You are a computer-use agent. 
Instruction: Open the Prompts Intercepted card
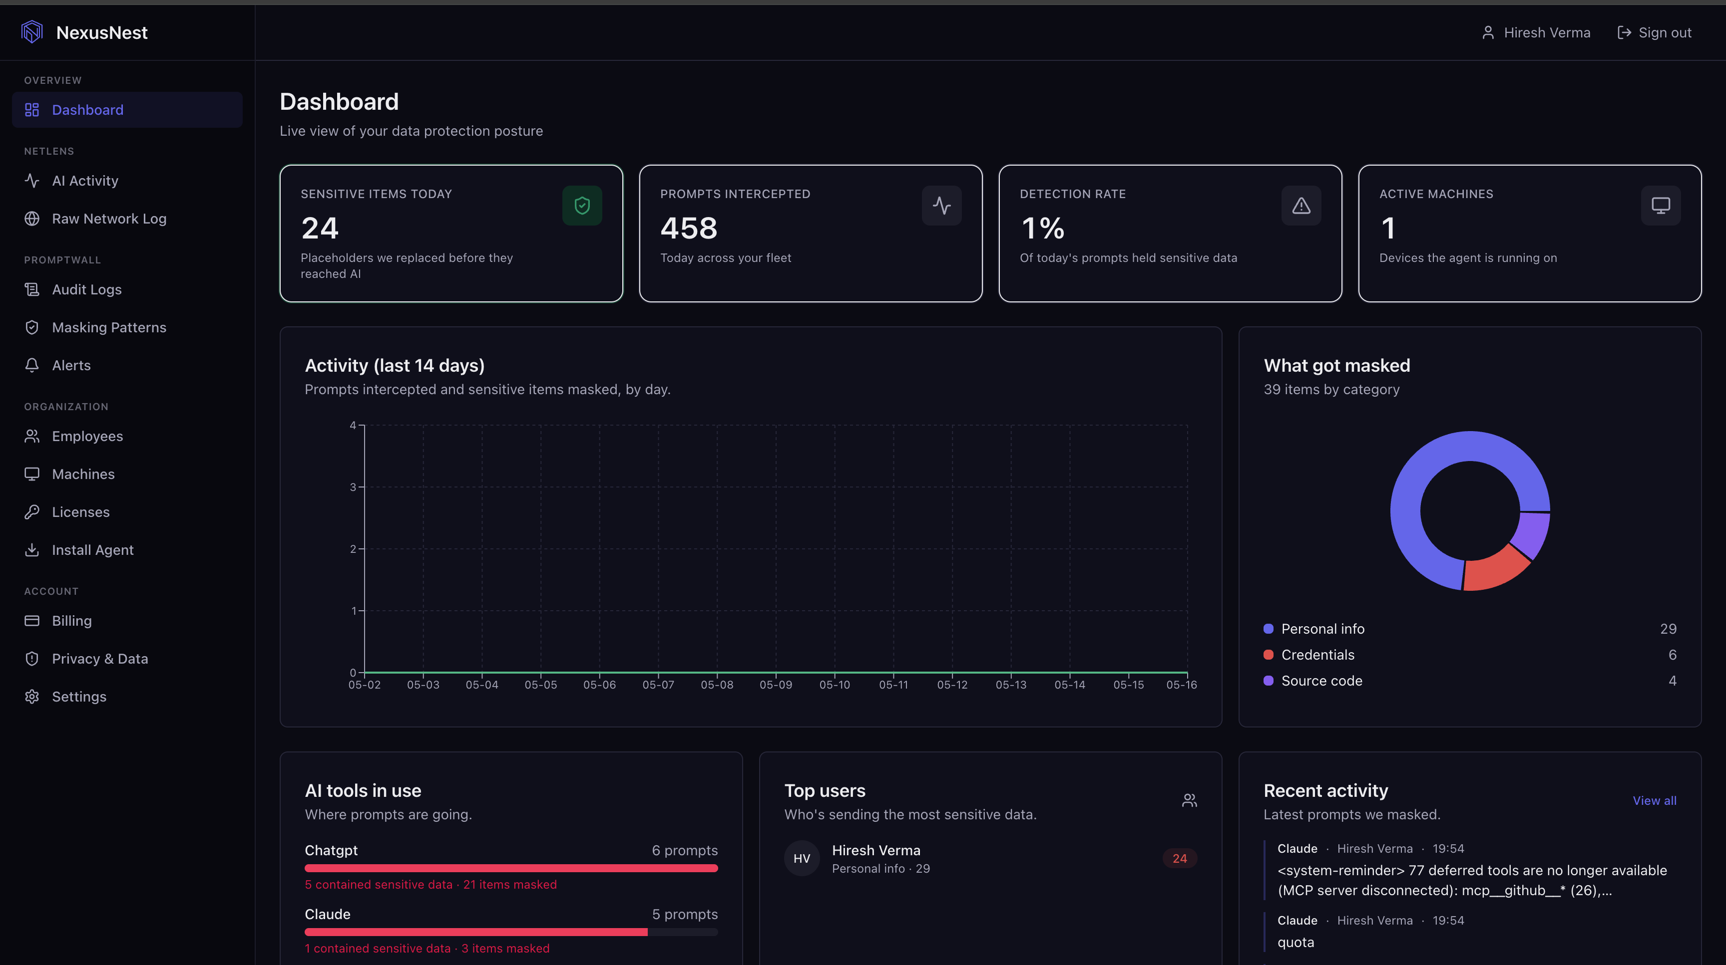(x=811, y=234)
